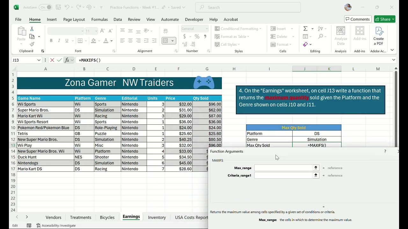Click the Borders icon
Screen dimensions: 408x229
[x=80, y=41]
